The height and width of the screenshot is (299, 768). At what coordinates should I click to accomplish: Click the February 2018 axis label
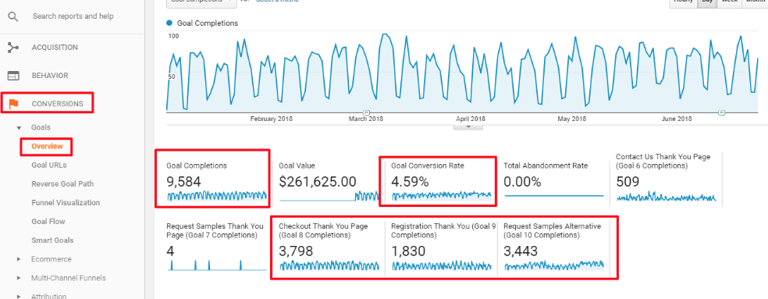pyautogui.click(x=272, y=119)
